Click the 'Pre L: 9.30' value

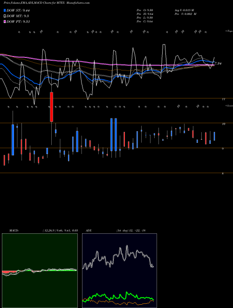[145, 18]
